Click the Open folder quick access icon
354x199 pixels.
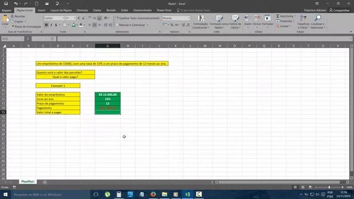click(x=46, y=3)
